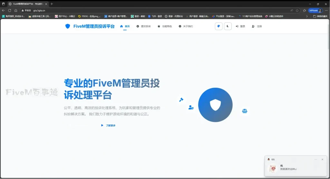
Task: Click the browser home icon
Action: pos(16,10)
